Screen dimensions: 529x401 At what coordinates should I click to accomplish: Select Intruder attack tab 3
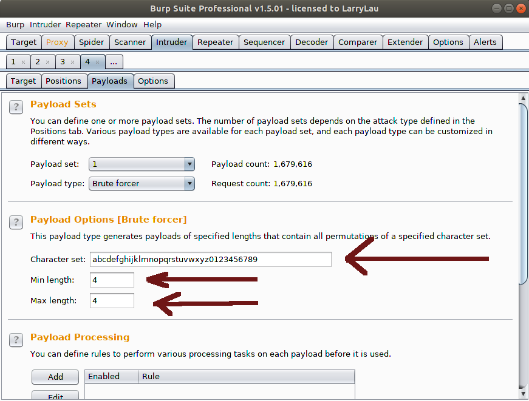[63, 62]
